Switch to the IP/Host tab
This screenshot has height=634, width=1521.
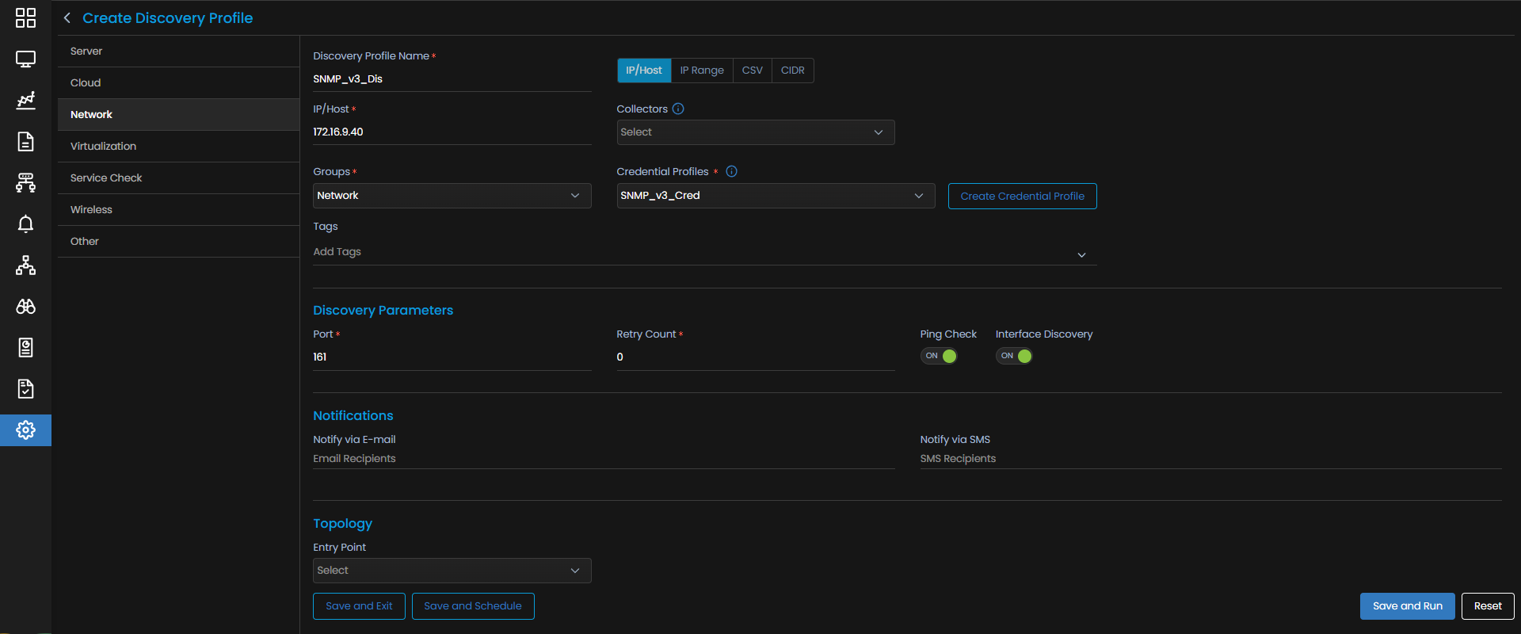point(644,71)
